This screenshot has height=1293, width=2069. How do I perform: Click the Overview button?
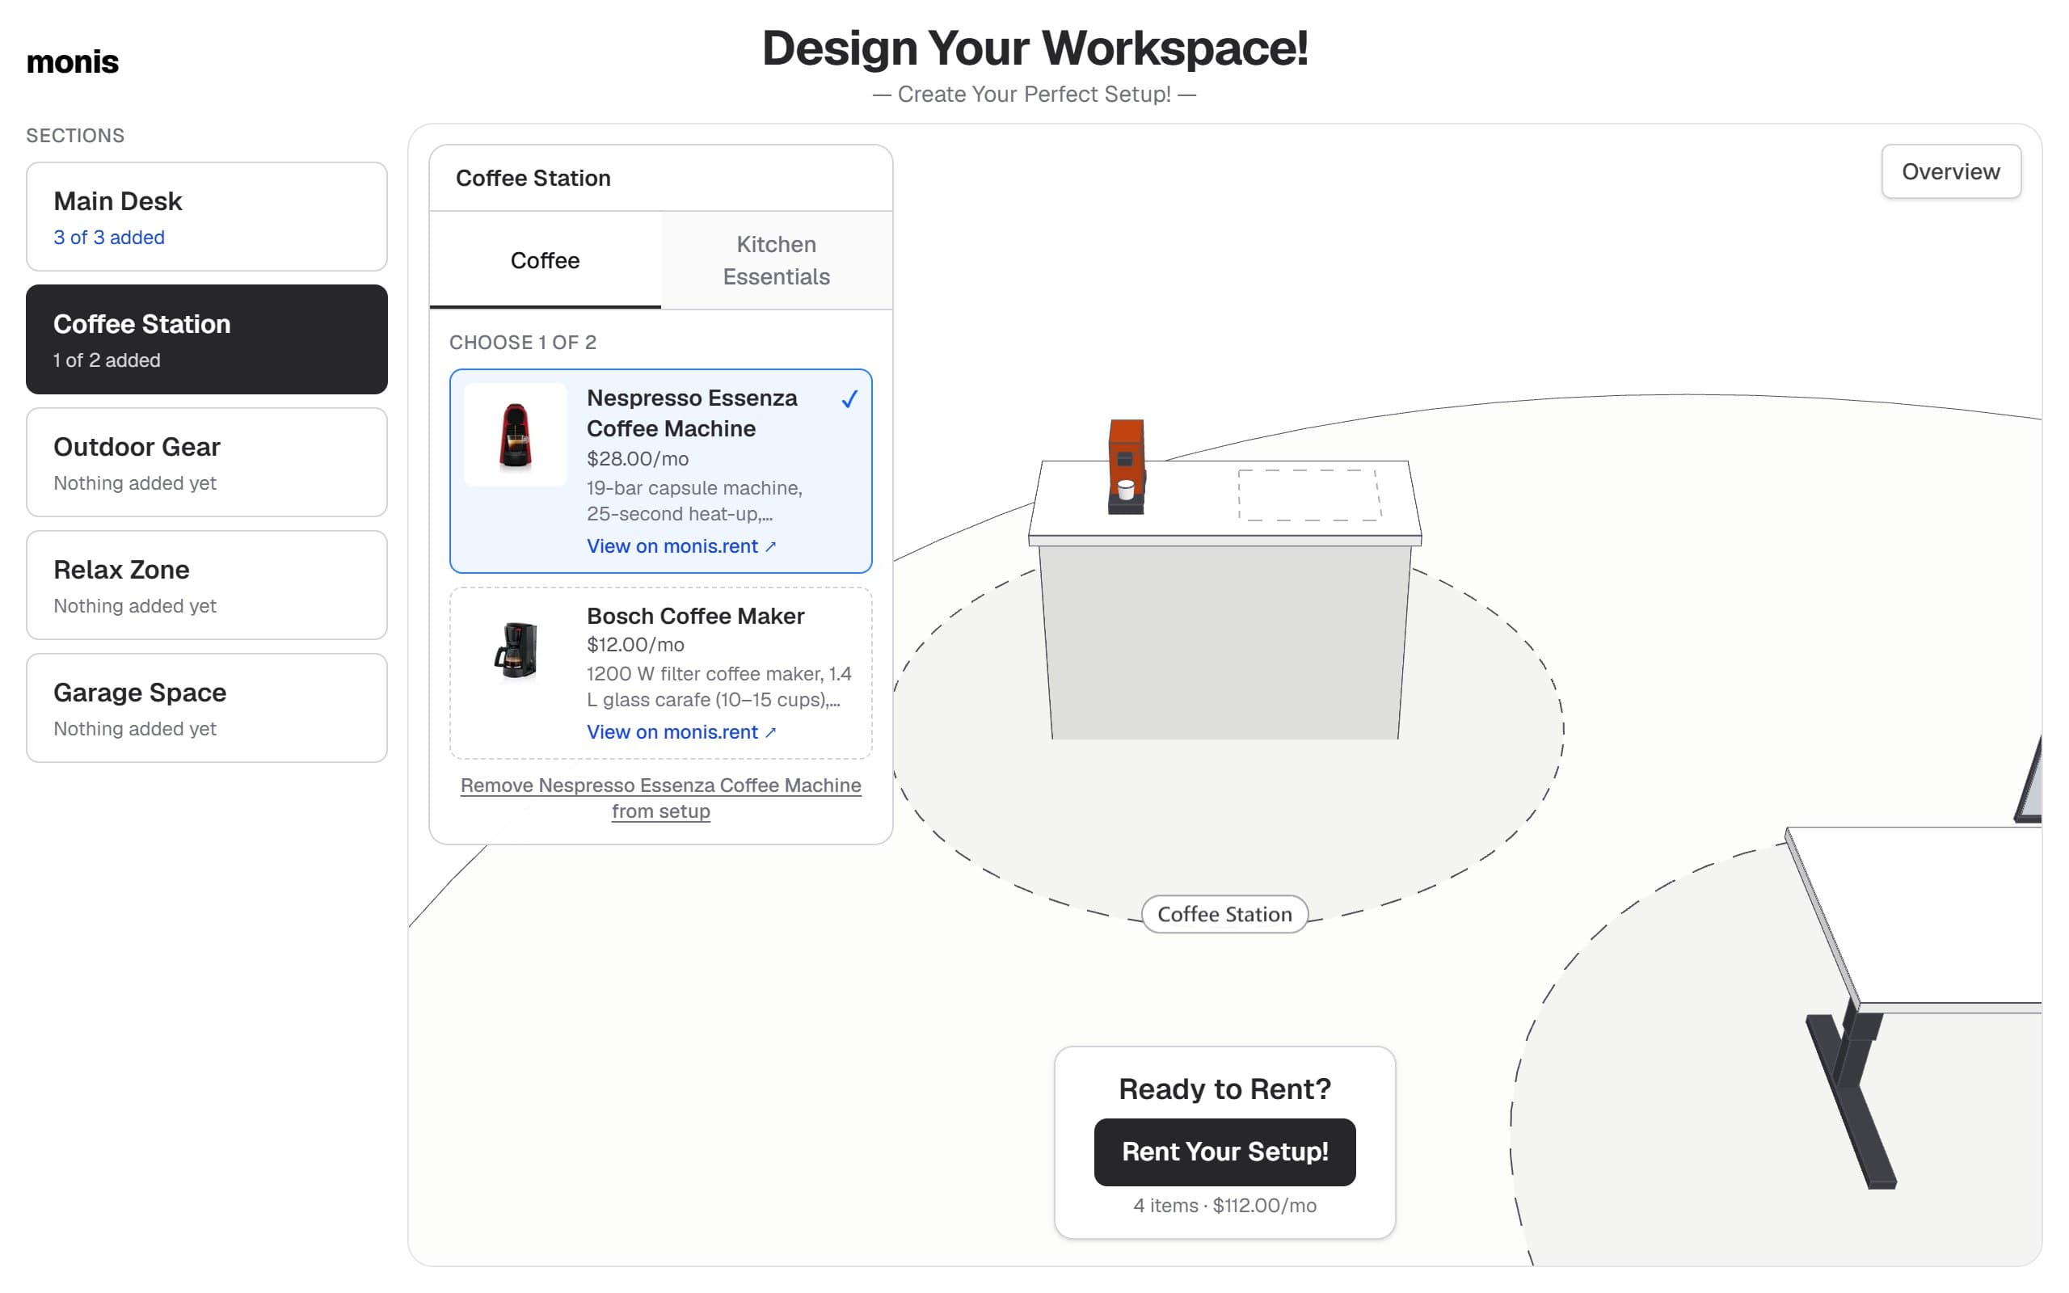click(1950, 172)
